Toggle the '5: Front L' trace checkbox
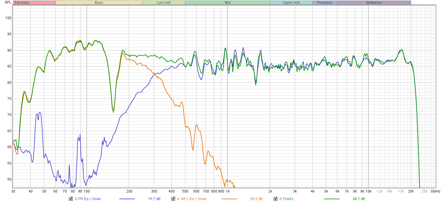The image size is (442, 203). 275,199
